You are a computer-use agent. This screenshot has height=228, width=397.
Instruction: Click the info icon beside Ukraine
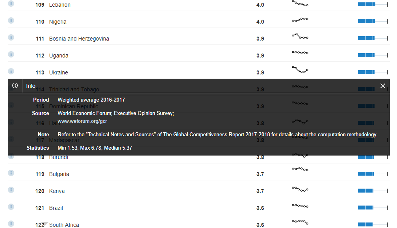(x=11, y=71)
